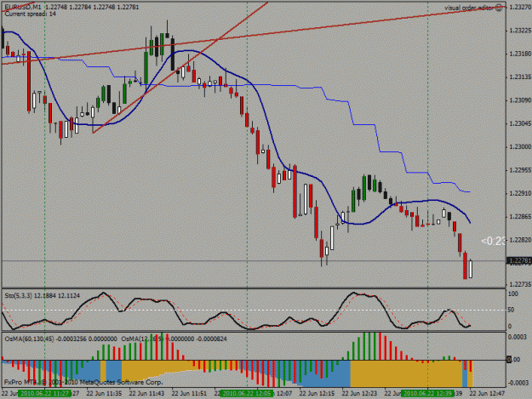
Task: Click the 1.22865 price scale value
Action: (x=520, y=217)
